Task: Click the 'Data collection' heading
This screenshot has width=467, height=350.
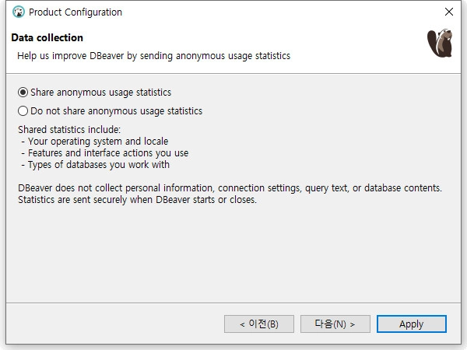Action: pyautogui.click(x=47, y=38)
